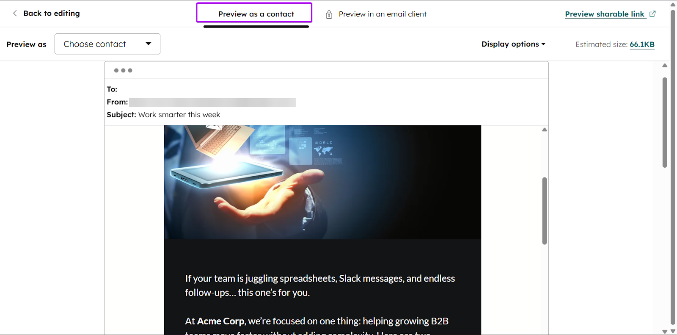Click the bold 'Acme Corp' text

(x=220, y=321)
